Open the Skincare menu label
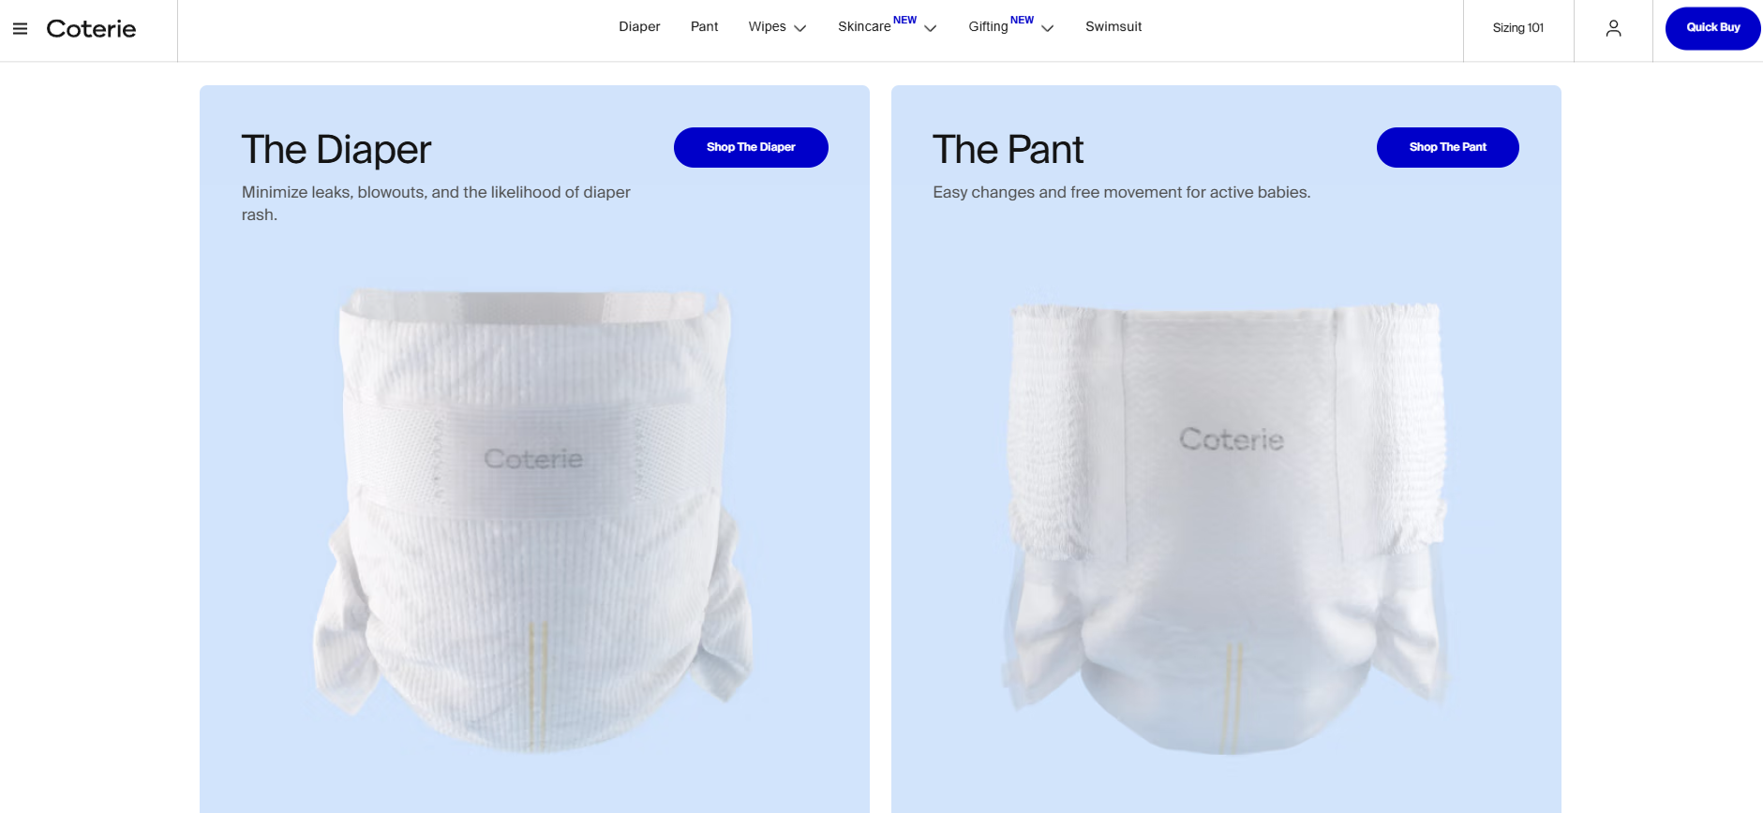The height and width of the screenshot is (813, 1763). (x=864, y=27)
